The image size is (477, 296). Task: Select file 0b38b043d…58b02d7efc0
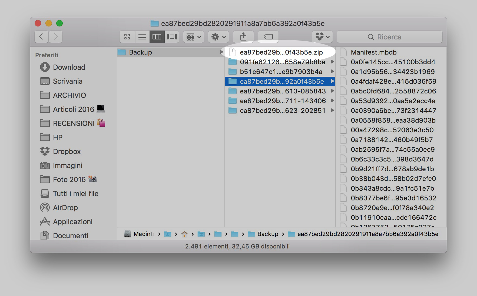pyautogui.click(x=391, y=179)
